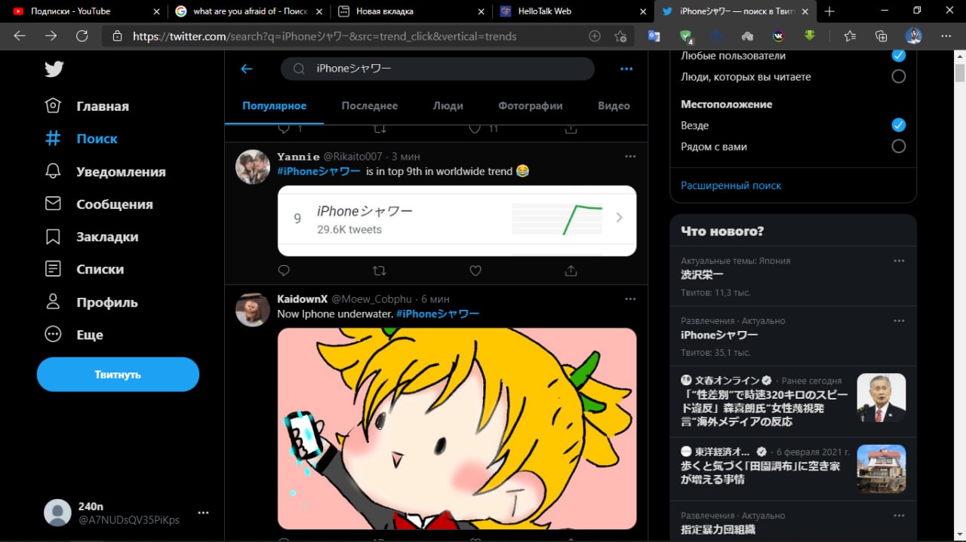Open the 渋沢栄一 trend
The height and width of the screenshot is (542, 966).
(702, 274)
